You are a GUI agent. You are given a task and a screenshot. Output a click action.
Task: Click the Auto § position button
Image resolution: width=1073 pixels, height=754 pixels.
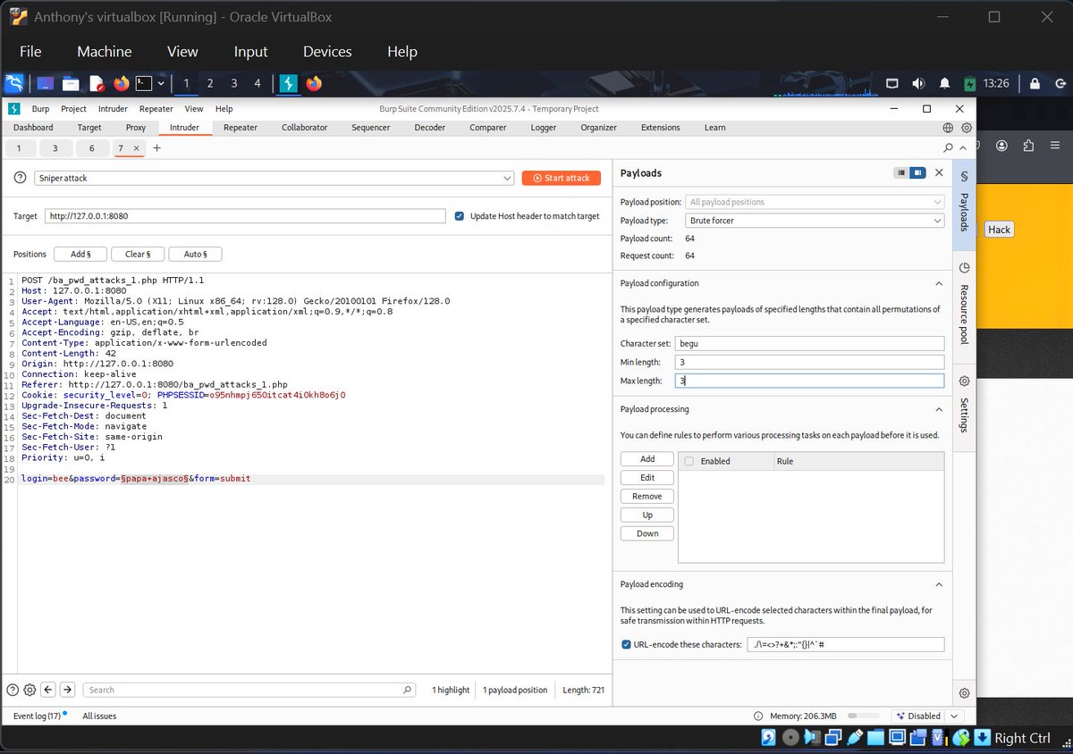click(x=195, y=255)
